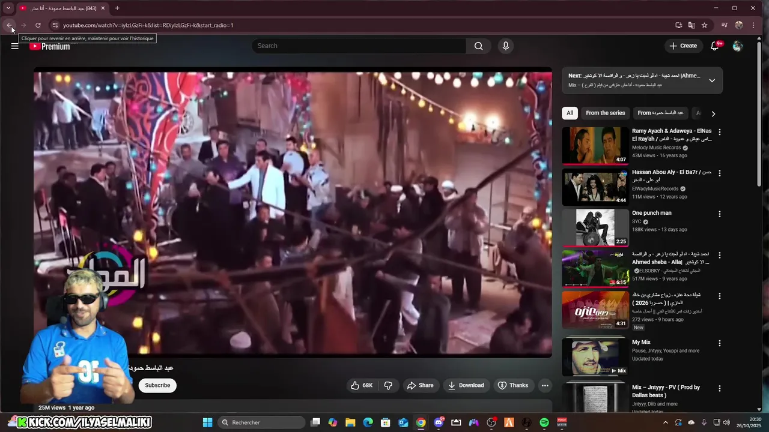Open the YouTube hamburger guide menu
Screen dimensions: 769x432
point(14,46)
